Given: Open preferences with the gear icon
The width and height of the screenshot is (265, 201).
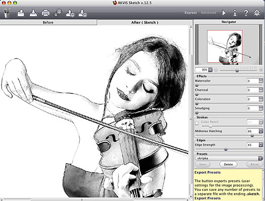Looking at the screenshot, I should [257, 13].
